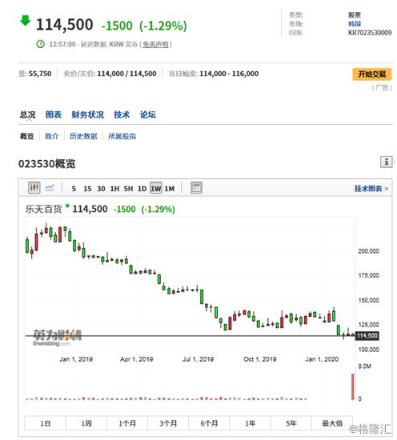This screenshot has height=440, width=397.
Task: Click the tall red volume bar
Action: (x=353, y=386)
